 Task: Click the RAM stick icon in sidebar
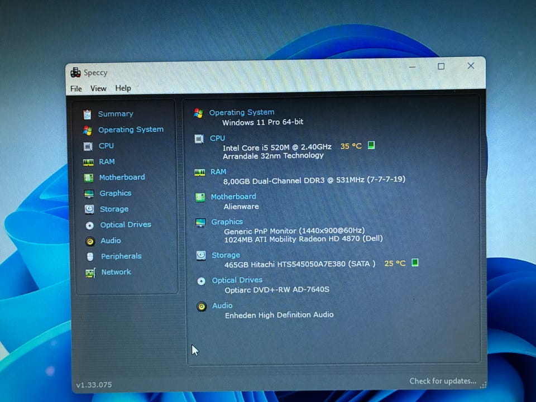[88, 162]
